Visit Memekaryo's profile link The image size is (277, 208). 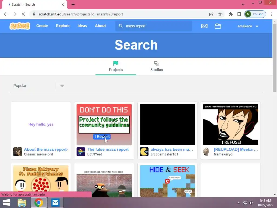[223, 154]
